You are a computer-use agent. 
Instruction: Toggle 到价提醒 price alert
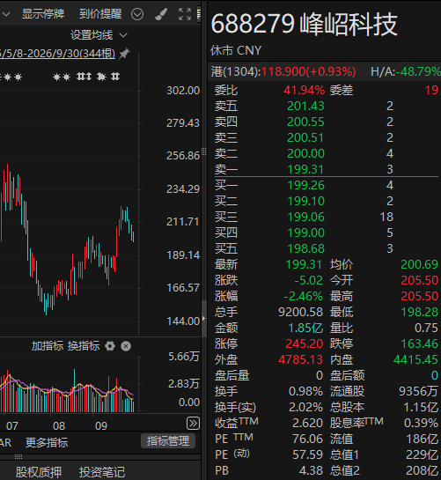(x=100, y=14)
